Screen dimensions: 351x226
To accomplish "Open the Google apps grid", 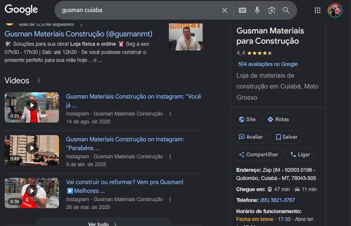I will point(317,10).
